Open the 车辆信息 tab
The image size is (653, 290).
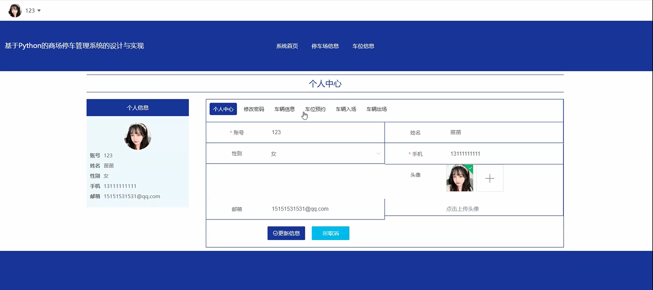[284, 109]
